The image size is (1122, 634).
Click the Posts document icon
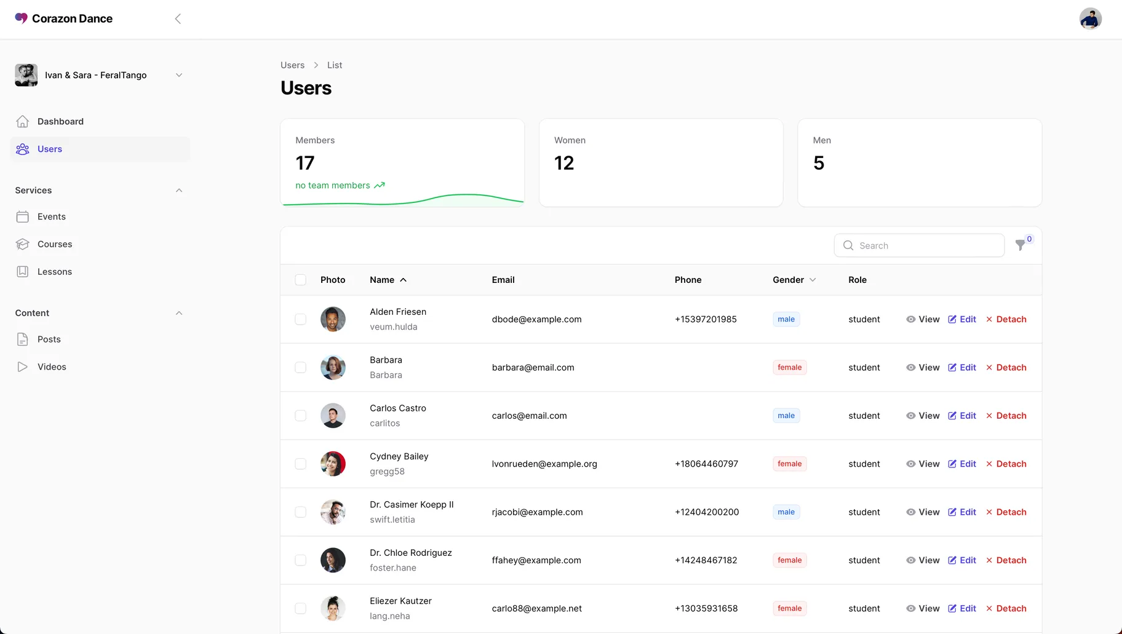23,339
